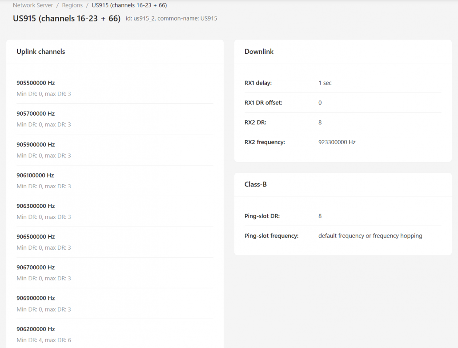Click the 906300000 Hz channel entry
This screenshot has width=458, height=348.
coord(36,206)
